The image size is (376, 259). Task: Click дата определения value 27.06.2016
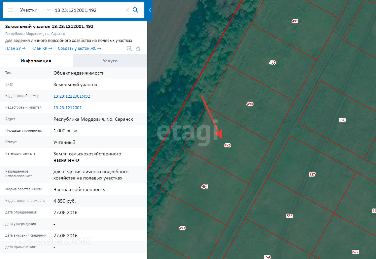click(65, 212)
